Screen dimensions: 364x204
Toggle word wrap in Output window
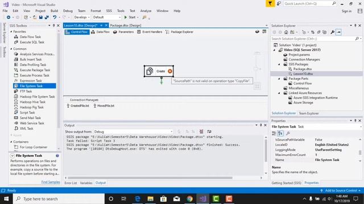pos(209,131)
